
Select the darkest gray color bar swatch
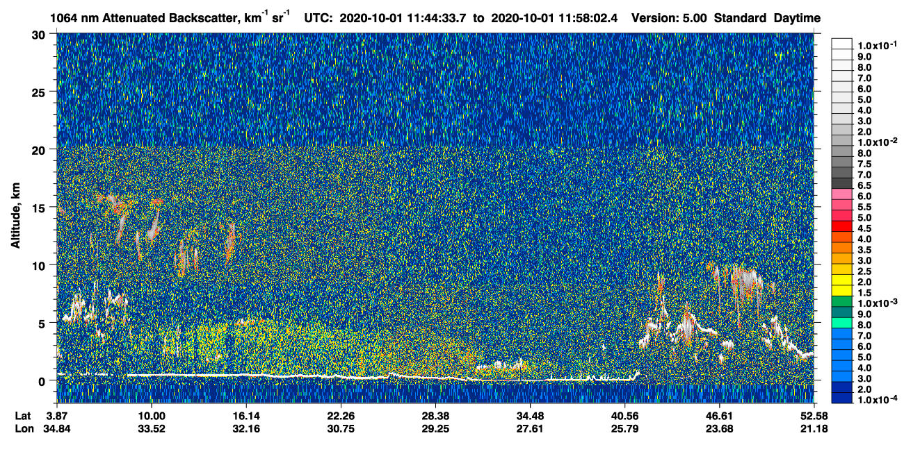841,184
